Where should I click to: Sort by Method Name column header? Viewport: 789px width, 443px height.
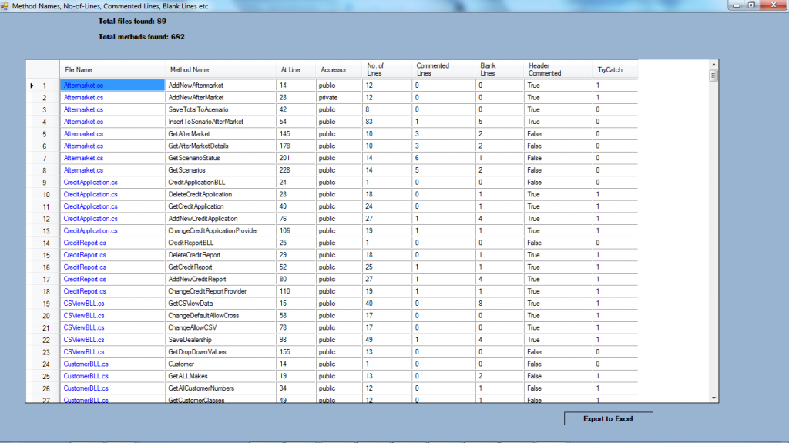point(220,69)
